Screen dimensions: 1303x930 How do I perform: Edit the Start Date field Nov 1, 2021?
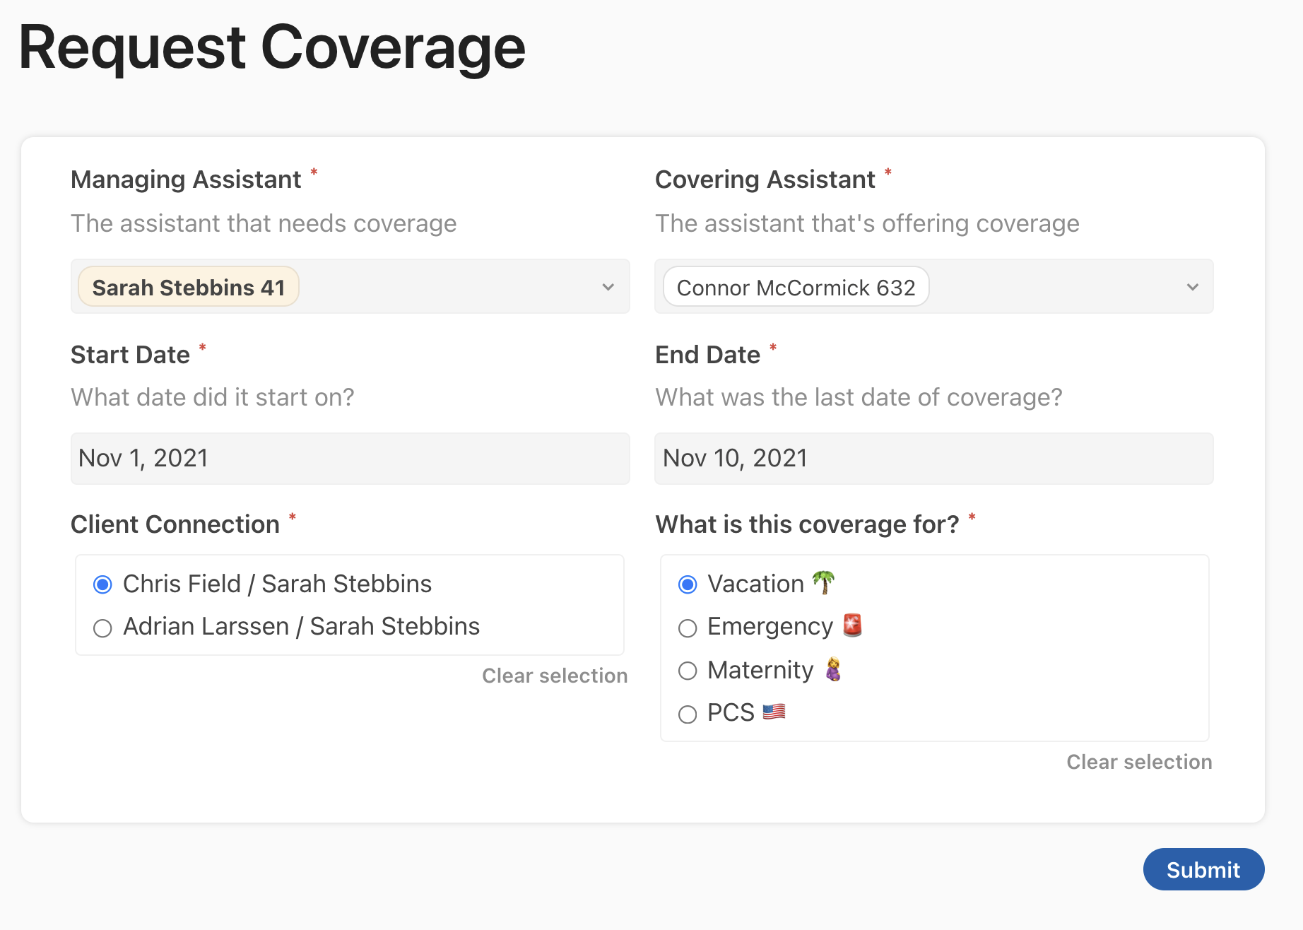pyautogui.click(x=350, y=459)
